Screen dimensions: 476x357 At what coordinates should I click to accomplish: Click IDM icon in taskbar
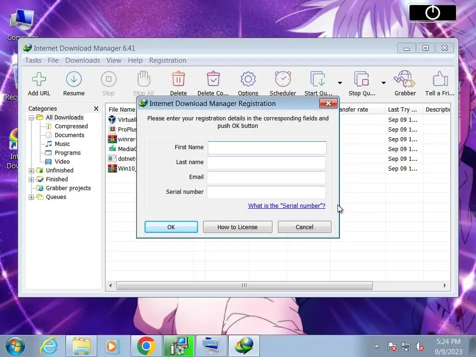tap(244, 346)
